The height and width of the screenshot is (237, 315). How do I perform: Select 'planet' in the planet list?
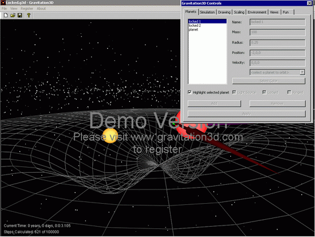click(x=207, y=30)
